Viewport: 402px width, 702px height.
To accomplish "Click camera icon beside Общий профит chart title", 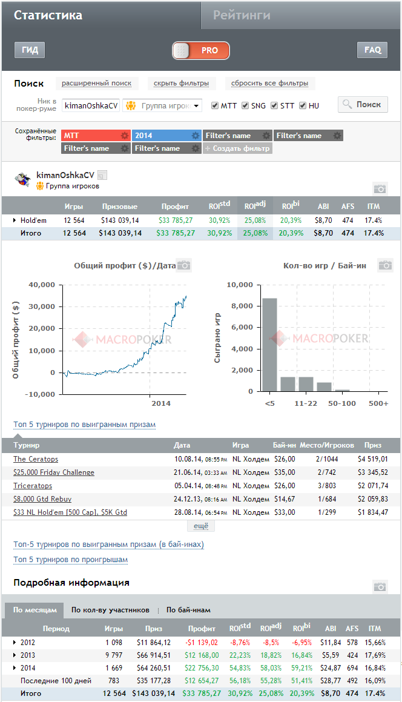I will tap(183, 265).
